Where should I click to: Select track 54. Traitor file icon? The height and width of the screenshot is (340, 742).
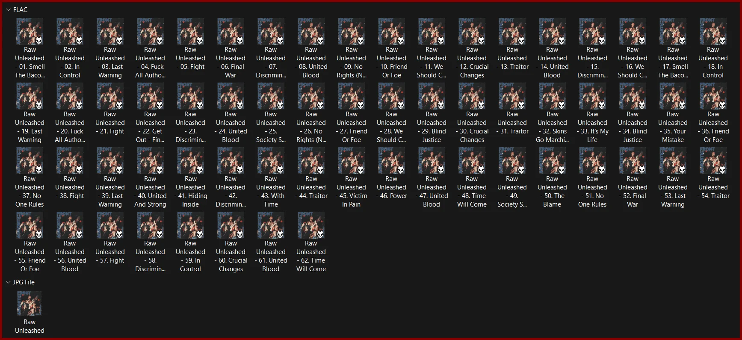point(713,161)
